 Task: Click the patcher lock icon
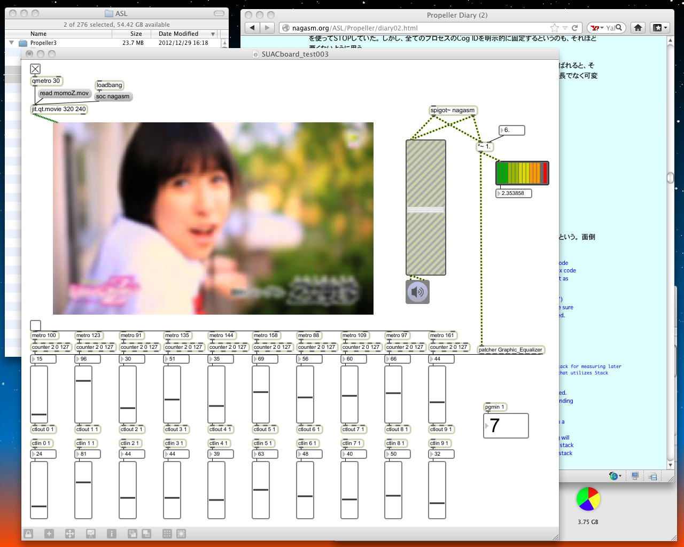pos(28,534)
